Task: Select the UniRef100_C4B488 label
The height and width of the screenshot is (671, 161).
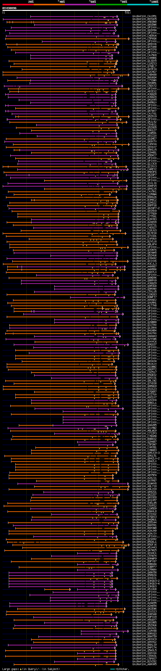Action: [x=144, y=75]
